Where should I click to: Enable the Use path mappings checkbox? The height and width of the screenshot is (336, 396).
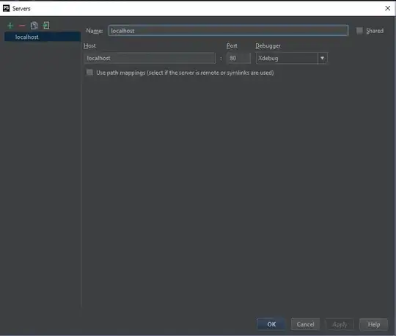click(89, 73)
